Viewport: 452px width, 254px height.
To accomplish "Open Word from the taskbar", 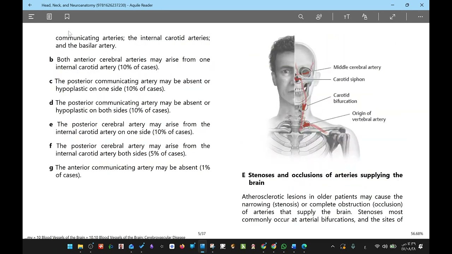I will pyautogui.click(x=294, y=246).
